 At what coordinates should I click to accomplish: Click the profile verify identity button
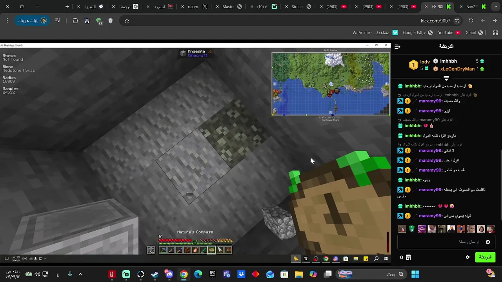tap(32, 21)
